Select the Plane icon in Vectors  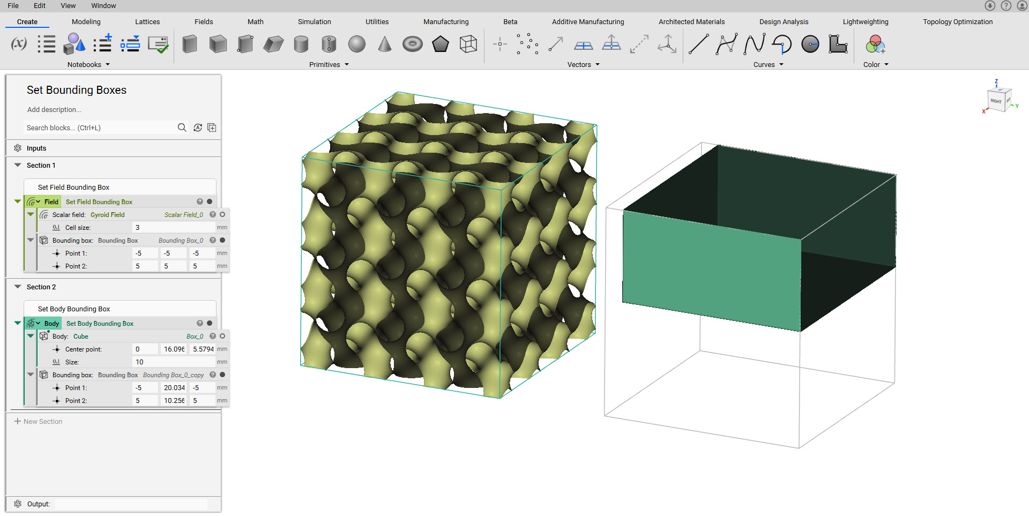(x=584, y=46)
